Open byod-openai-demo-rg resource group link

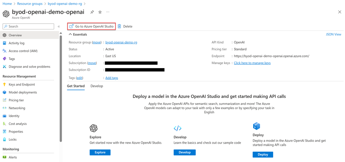click(121, 42)
